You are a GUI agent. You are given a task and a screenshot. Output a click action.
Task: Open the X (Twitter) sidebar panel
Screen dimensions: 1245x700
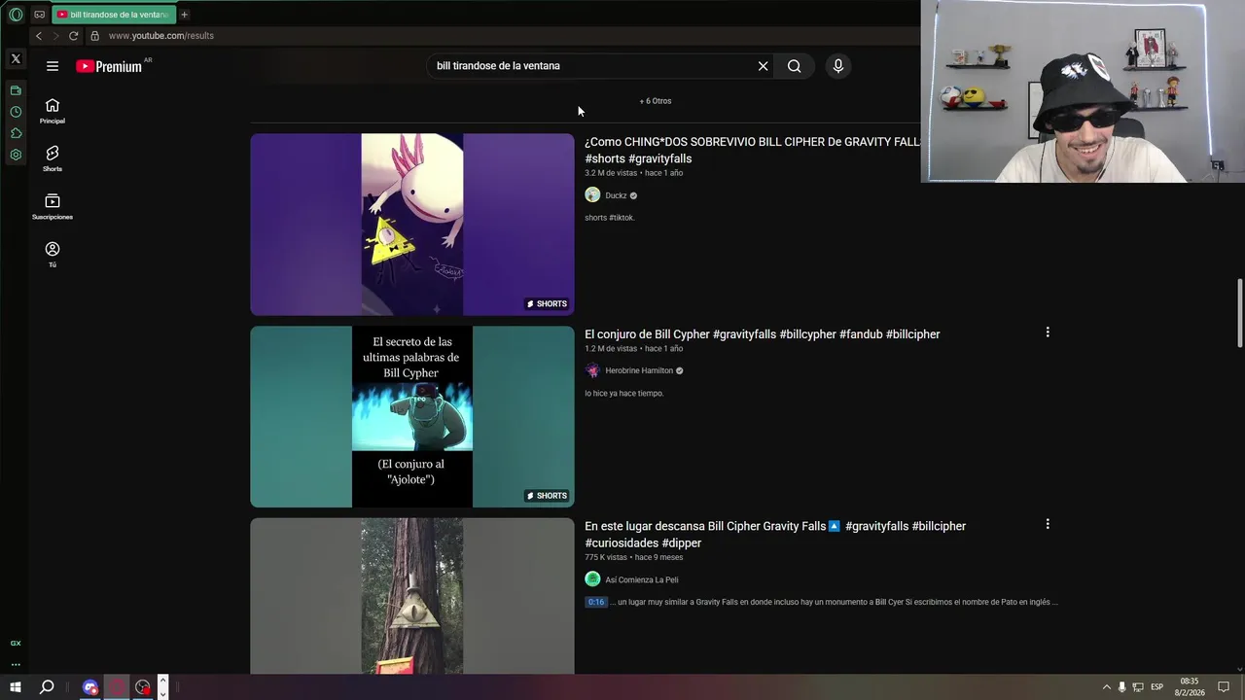tap(16, 58)
